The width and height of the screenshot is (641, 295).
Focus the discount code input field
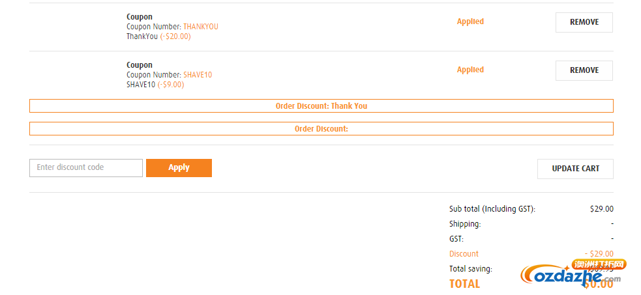86,168
